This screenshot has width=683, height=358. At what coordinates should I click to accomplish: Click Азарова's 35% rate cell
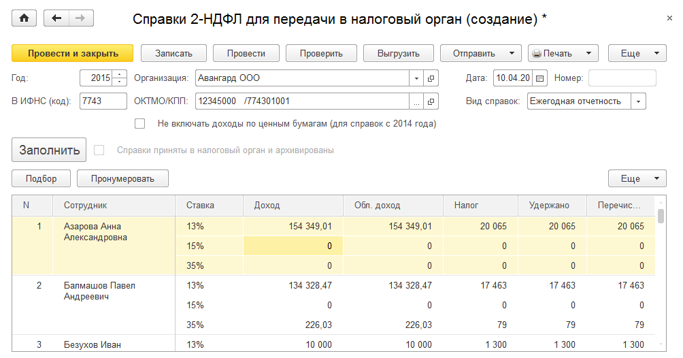(x=209, y=265)
